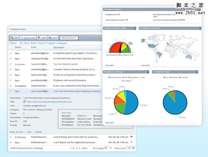This screenshot has height=157, width=208.
Task: Check the box for happyclient In process row
Action: tap(11, 64)
